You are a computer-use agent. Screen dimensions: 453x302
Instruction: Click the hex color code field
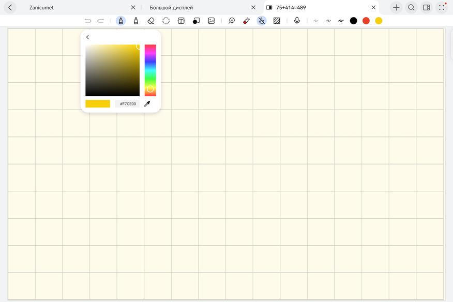click(128, 104)
